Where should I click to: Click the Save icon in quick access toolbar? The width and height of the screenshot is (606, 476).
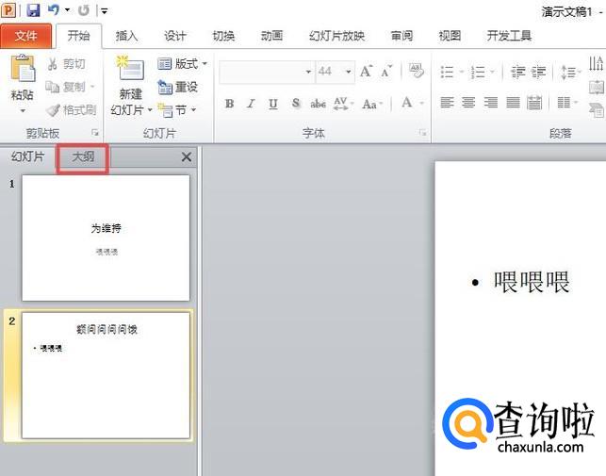tap(33, 10)
